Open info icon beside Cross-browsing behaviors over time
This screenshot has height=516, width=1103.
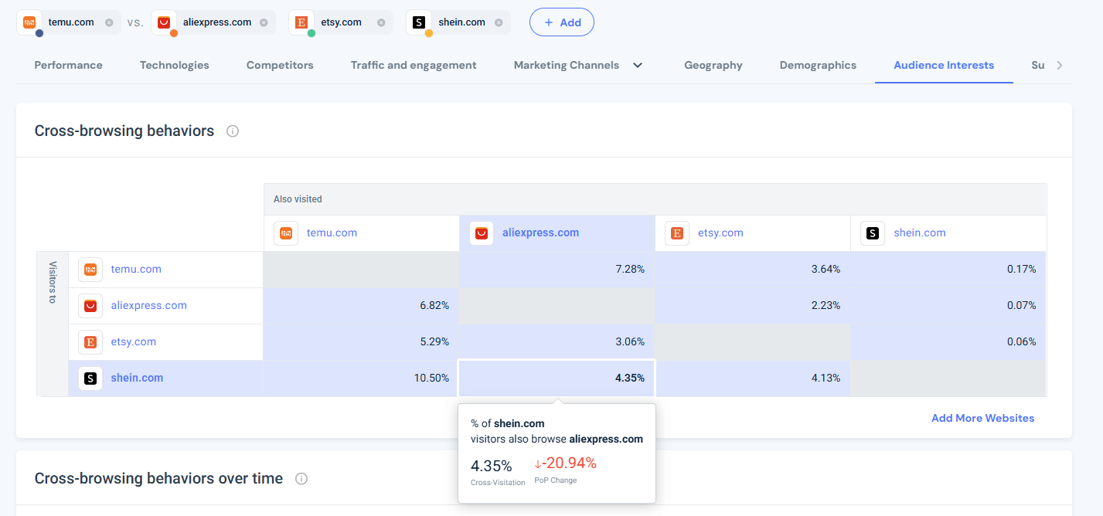click(x=301, y=479)
